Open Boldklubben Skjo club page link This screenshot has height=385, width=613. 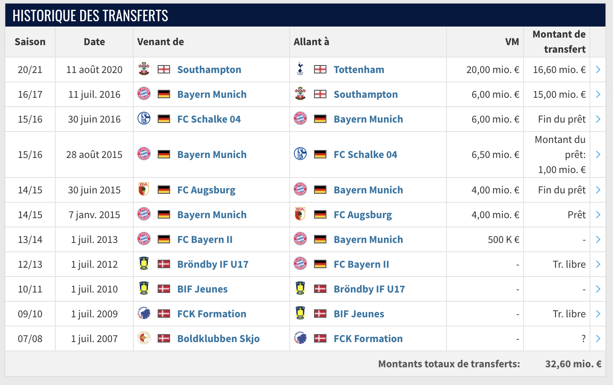[218, 339]
